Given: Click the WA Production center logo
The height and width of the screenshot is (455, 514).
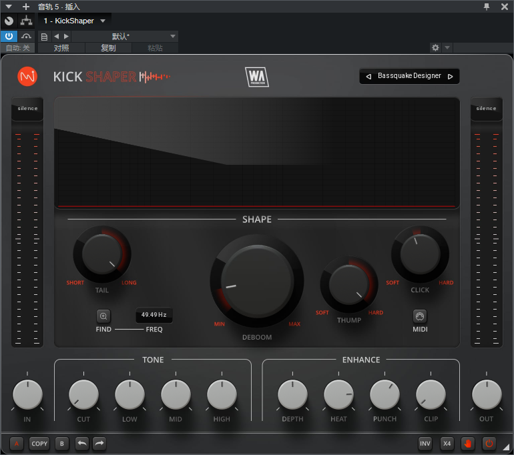Looking at the screenshot, I should tap(257, 77).
